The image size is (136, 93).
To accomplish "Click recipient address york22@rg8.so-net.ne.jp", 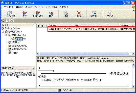I will pos(98,58).
